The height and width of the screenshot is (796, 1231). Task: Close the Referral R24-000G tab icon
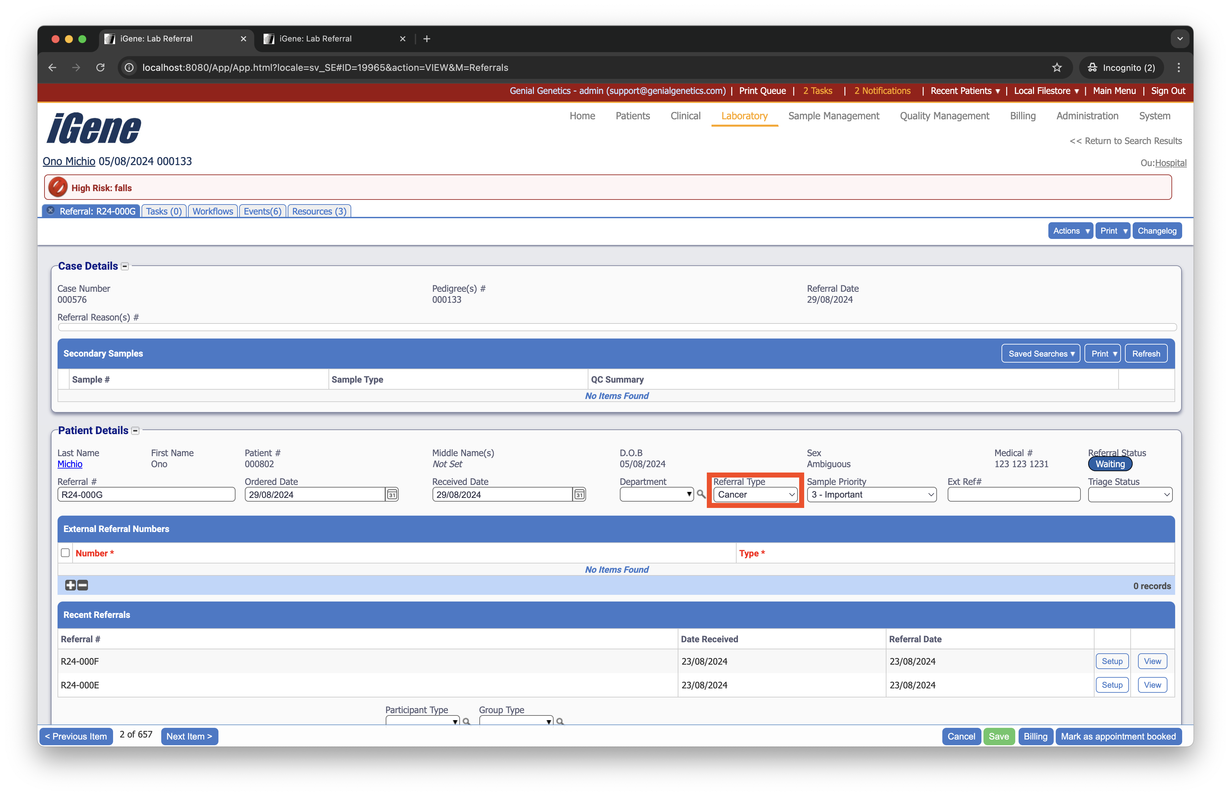click(x=51, y=211)
